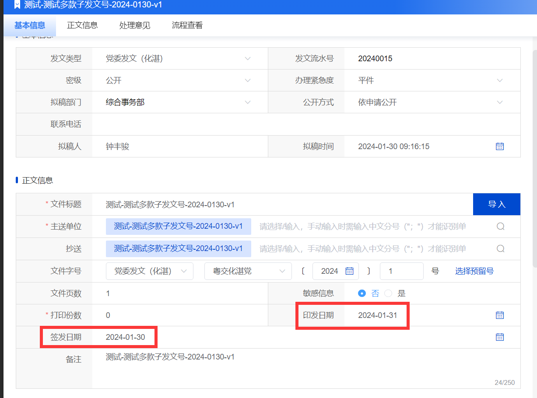Click the 签发日期 value 2024-01-30
537x398 pixels.
pyautogui.click(x=126, y=337)
